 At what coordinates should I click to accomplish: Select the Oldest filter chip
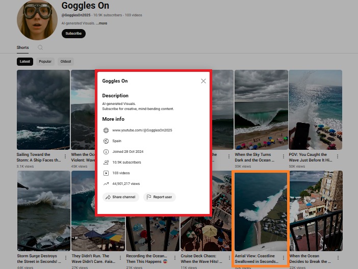pos(66,62)
